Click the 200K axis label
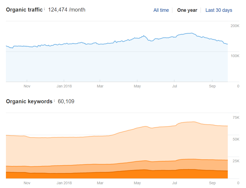246x188 pixels. tap(235, 26)
